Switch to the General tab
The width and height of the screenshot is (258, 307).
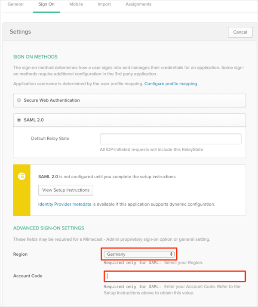pyautogui.click(x=15, y=4)
